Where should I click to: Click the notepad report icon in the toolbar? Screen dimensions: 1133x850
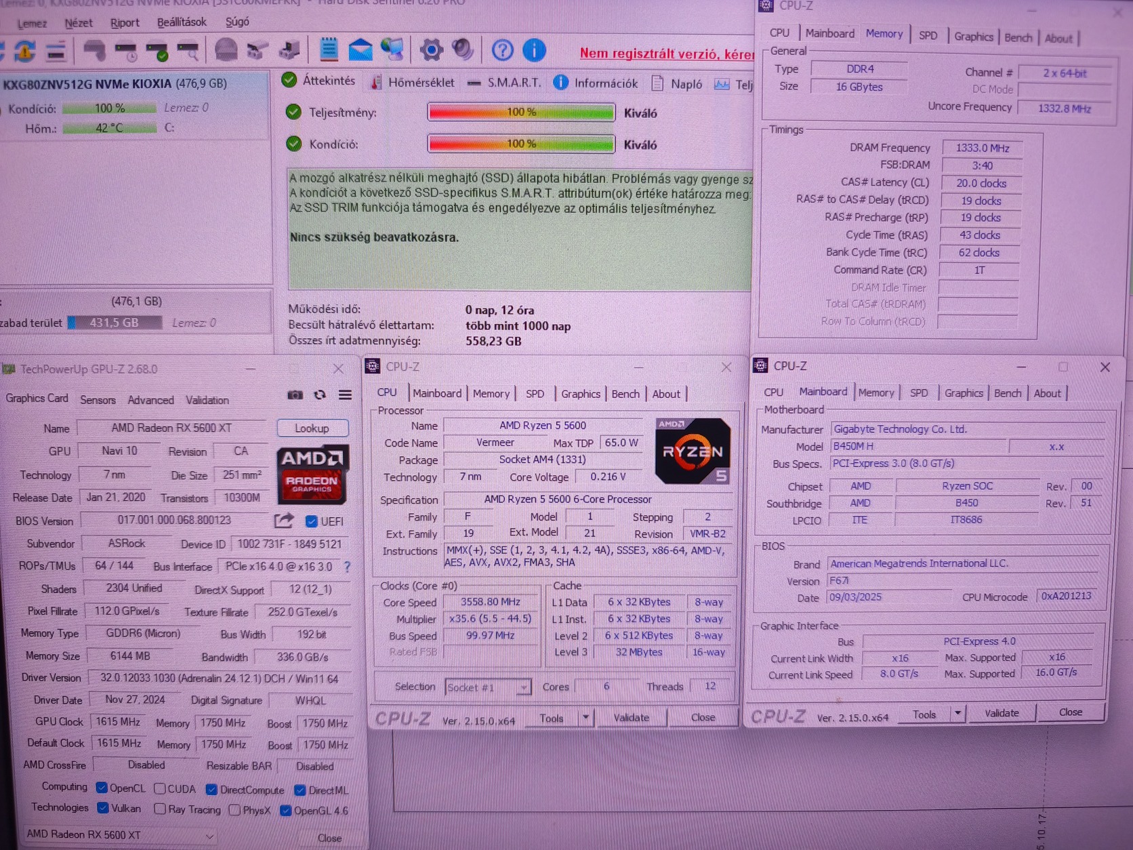(x=329, y=49)
